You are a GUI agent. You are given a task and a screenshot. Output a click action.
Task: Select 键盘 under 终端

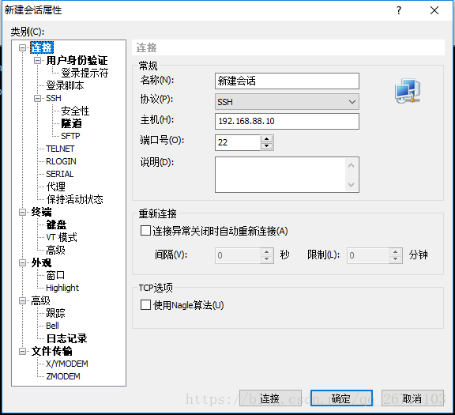56,224
